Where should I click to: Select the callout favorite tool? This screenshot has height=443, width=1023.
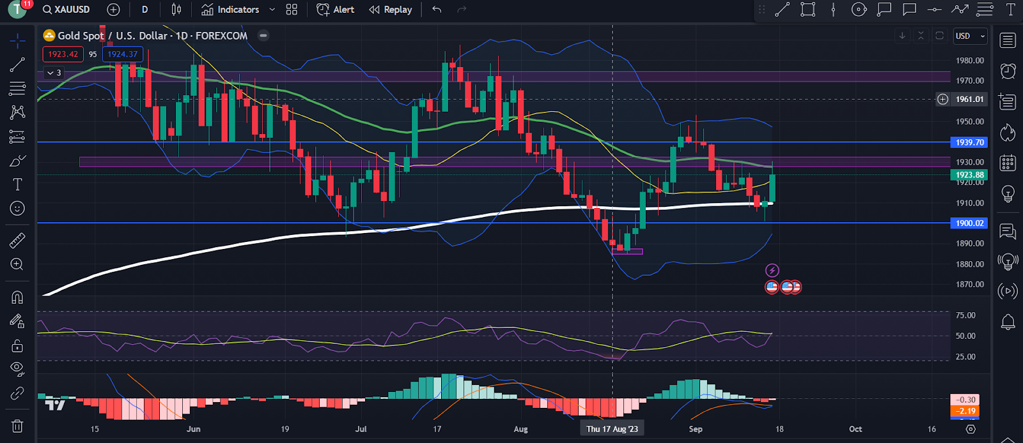click(x=884, y=10)
